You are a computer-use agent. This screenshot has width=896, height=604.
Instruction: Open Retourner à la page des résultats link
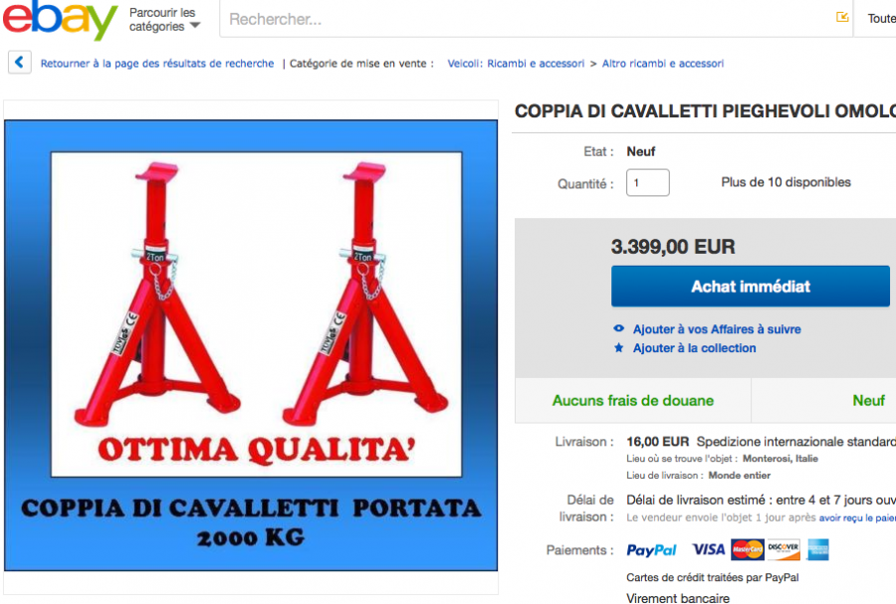click(157, 64)
